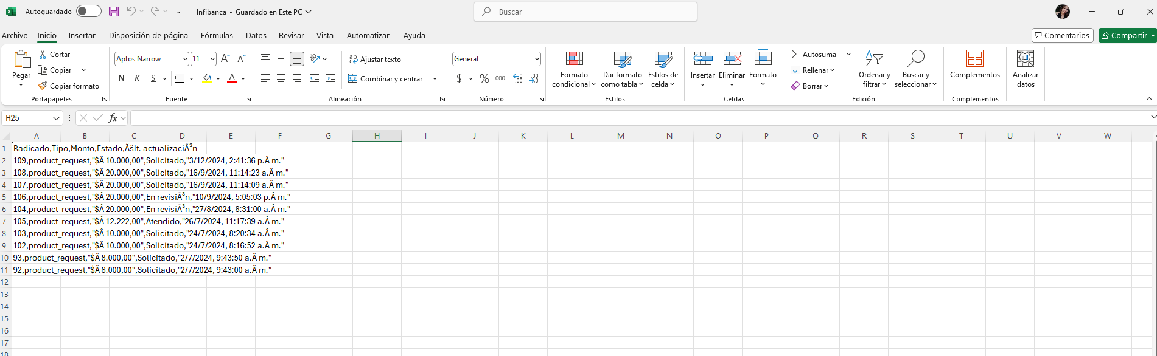
Task: Click Autosuma
Action: click(x=814, y=55)
